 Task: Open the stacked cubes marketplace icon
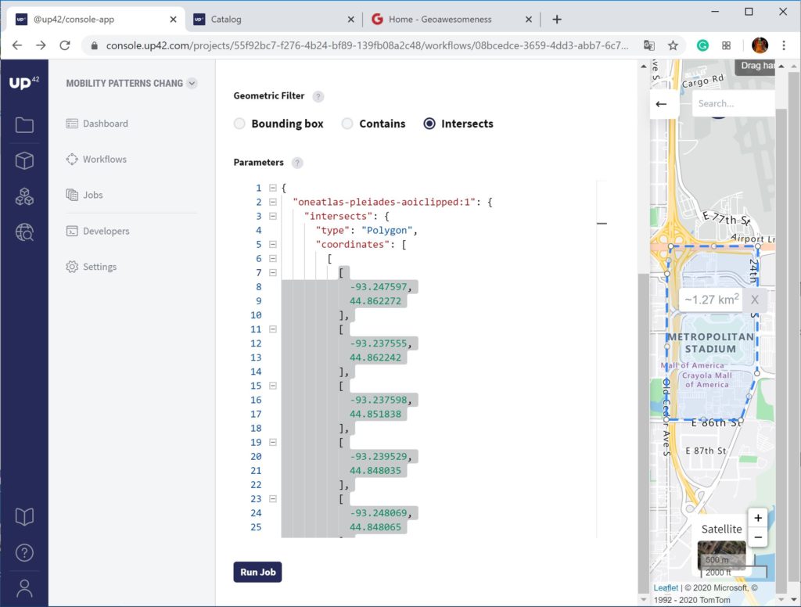(24, 196)
